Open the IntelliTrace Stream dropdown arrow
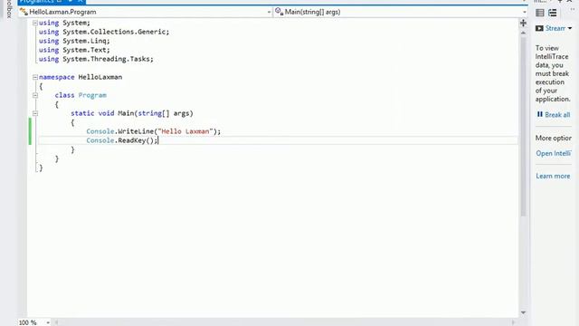The height and width of the screenshot is (326, 579). coord(570,28)
